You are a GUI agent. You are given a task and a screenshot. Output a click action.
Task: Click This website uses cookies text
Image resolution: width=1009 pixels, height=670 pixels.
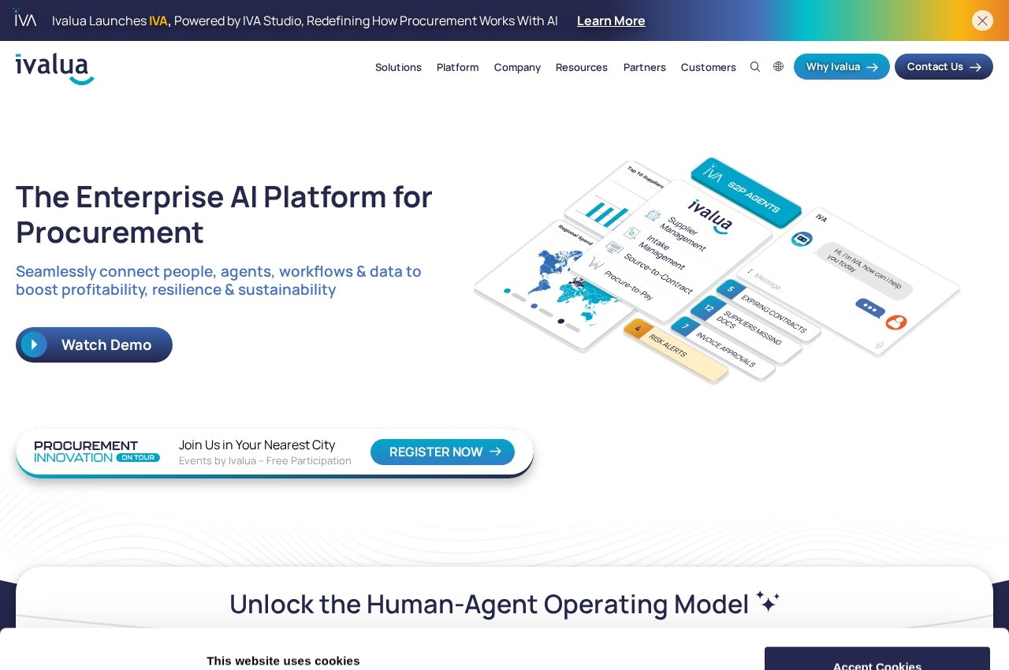[x=283, y=661]
